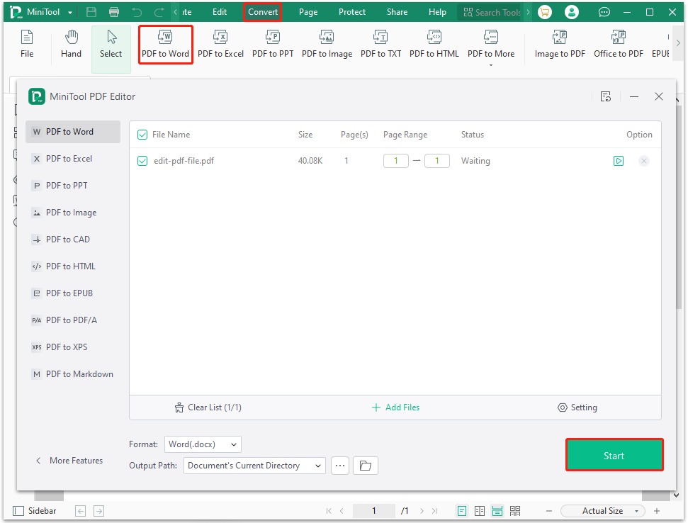Click Clear List (1/1)

coord(208,407)
